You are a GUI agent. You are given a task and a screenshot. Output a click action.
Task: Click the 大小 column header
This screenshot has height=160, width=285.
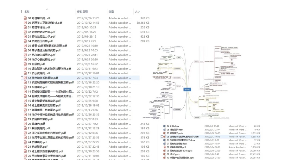137,12
